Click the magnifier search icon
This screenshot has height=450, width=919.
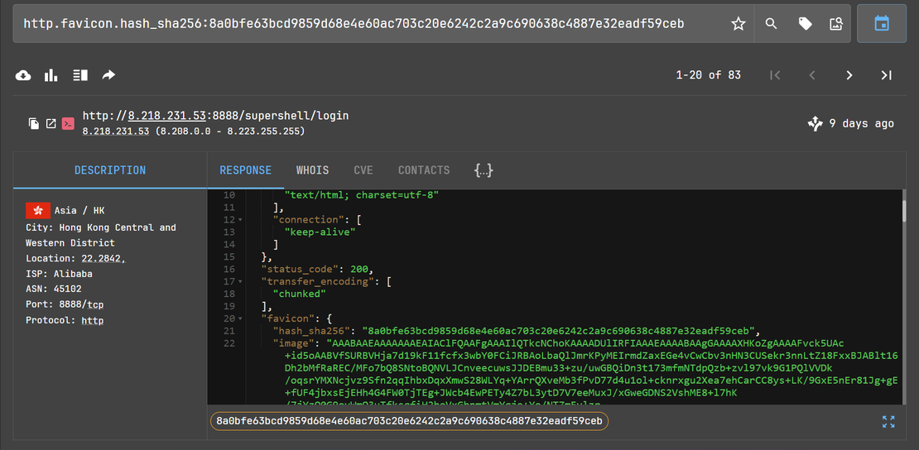click(x=772, y=24)
